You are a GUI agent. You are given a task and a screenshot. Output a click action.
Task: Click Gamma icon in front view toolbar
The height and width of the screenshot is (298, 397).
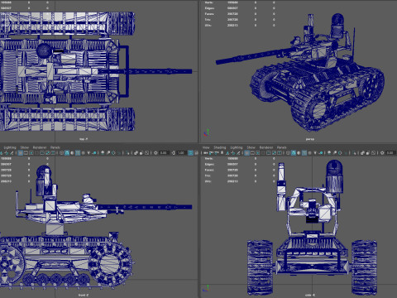tap(173, 153)
